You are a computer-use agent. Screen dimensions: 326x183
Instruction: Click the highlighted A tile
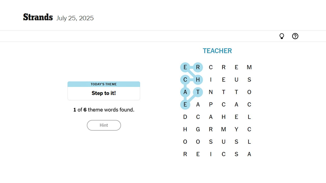click(x=185, y=92)
